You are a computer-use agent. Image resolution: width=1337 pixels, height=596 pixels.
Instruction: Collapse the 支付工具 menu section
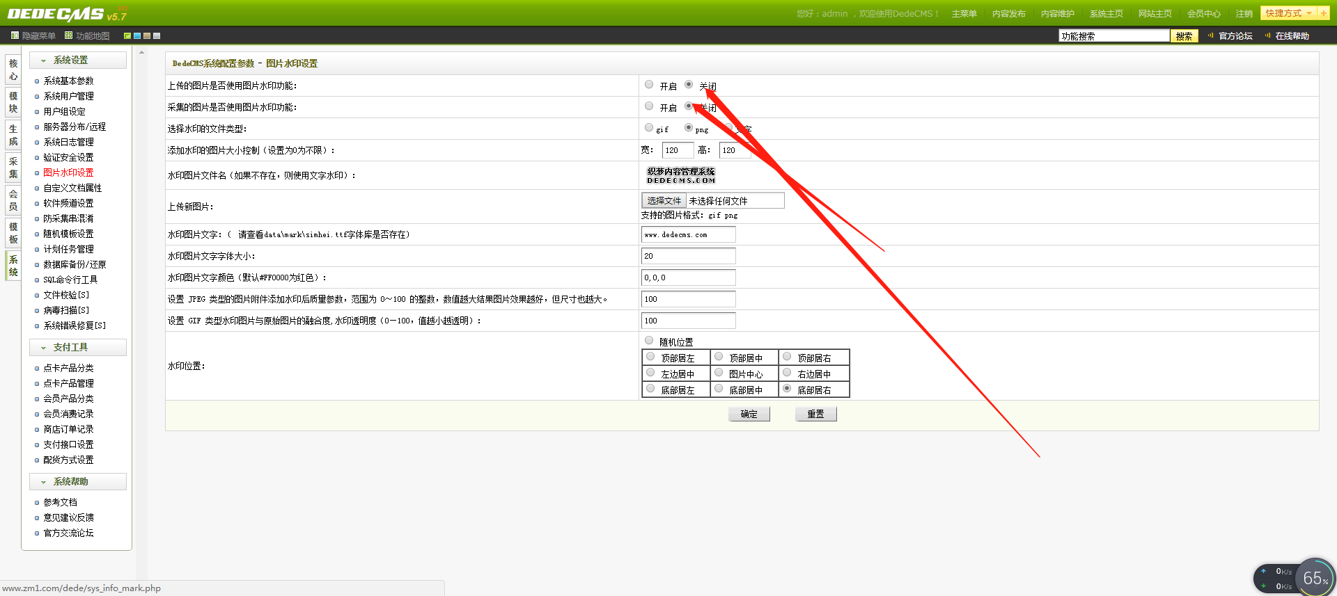[78, 348]
